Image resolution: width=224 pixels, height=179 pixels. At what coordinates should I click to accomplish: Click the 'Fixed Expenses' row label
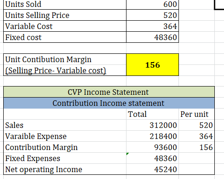33,158
